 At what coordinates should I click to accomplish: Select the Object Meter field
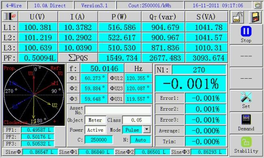click(95, 120)
